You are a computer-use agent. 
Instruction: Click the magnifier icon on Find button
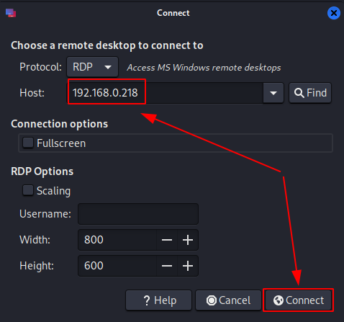[299, 93]
